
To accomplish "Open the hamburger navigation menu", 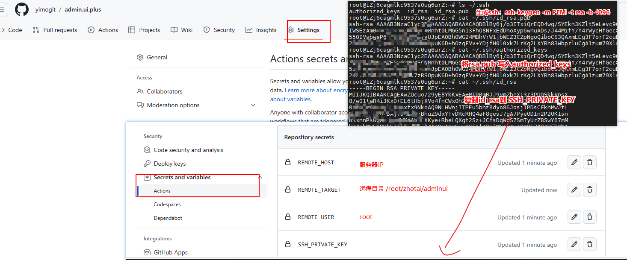I will pos(3,9).
